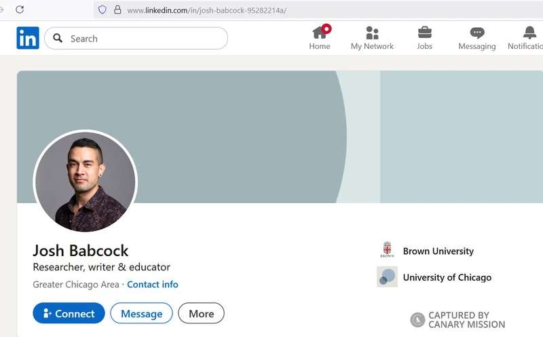Focus the LinkedIn Search field
543x337 pixels.
coord(143,39)
